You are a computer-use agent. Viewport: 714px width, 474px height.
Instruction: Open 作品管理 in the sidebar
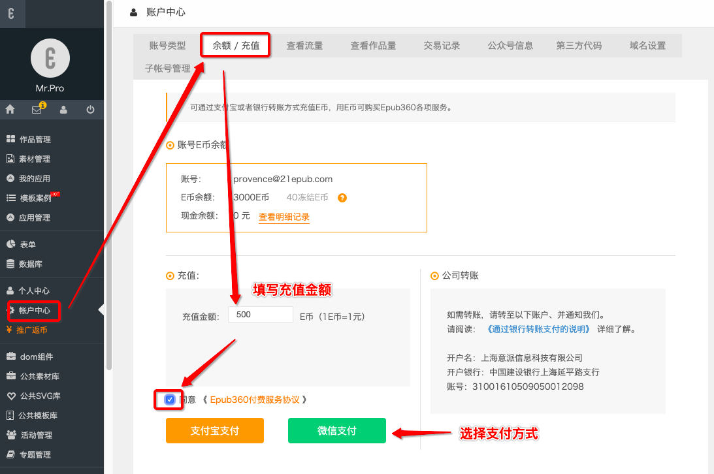(34, 139)
